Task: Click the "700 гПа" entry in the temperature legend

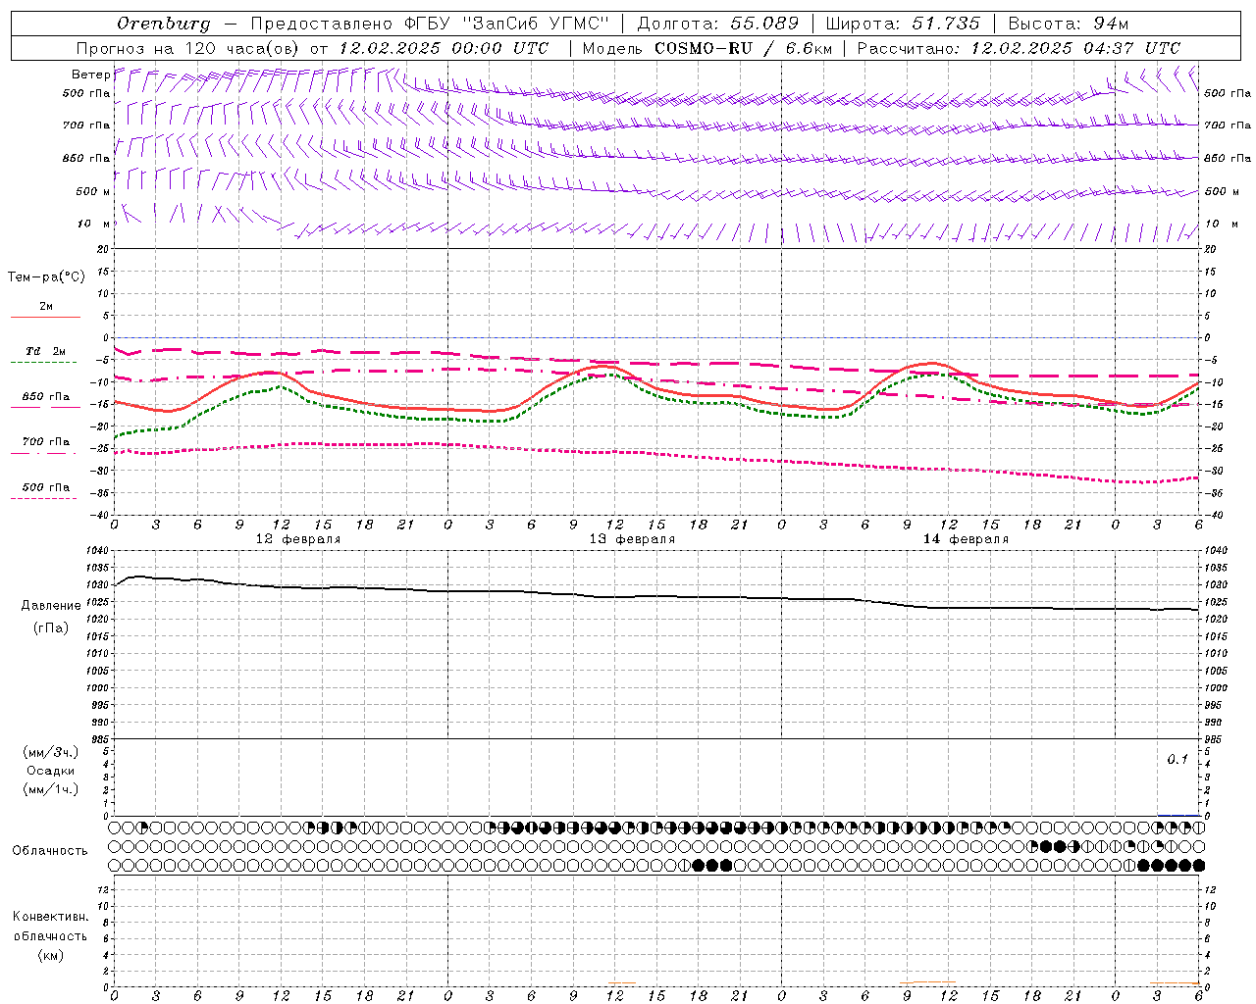Action: pyautogui.click(x=46, y=442)
